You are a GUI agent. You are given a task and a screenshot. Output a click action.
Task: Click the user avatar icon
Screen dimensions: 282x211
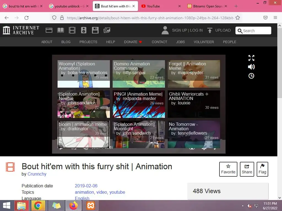(165, 30)
